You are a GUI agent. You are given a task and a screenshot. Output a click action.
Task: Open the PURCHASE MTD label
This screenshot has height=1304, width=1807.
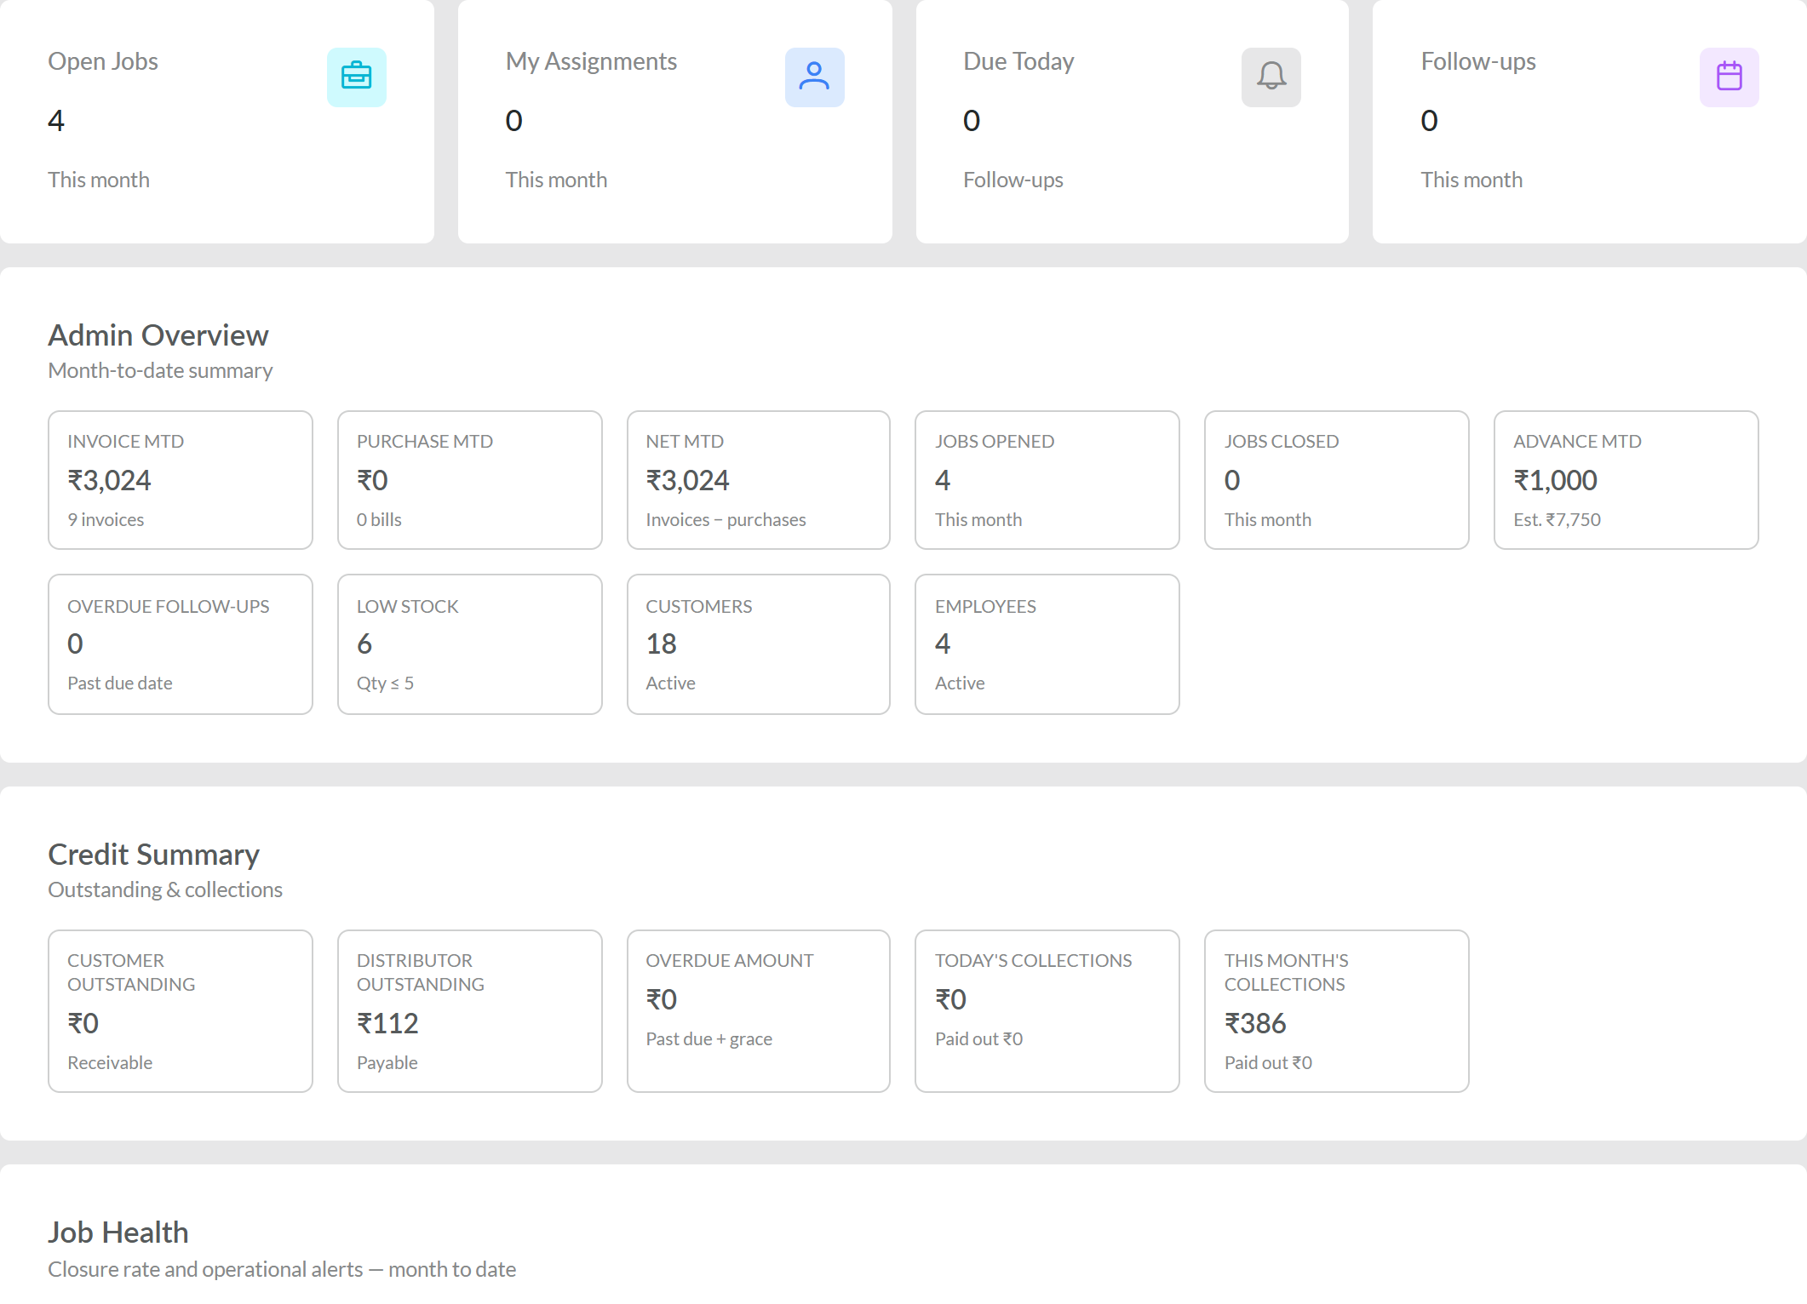[x=425, y=441]
